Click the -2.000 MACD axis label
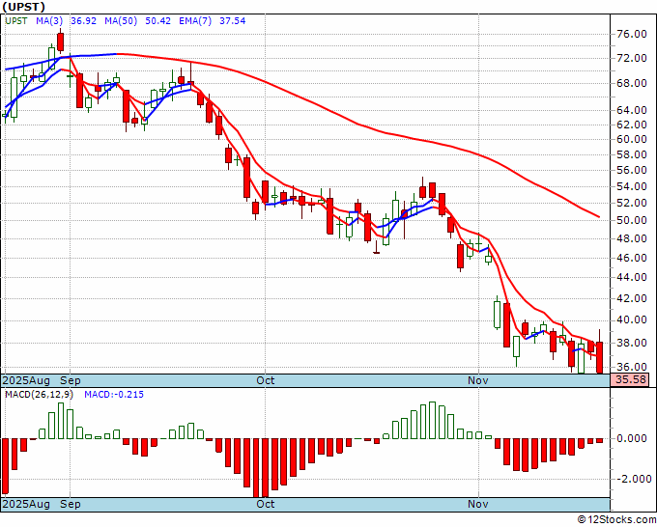Image resolution: width=657 pixels, height=527 pixels. (633, 479)
